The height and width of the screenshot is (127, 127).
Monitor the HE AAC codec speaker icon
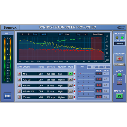point(71,85)
